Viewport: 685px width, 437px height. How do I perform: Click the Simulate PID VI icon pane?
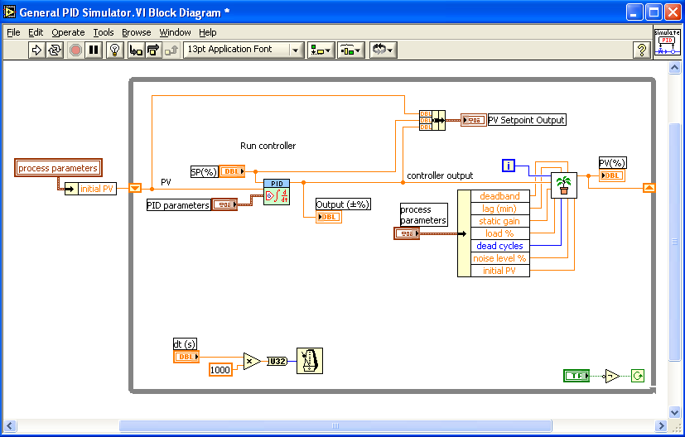pos(667,42)
